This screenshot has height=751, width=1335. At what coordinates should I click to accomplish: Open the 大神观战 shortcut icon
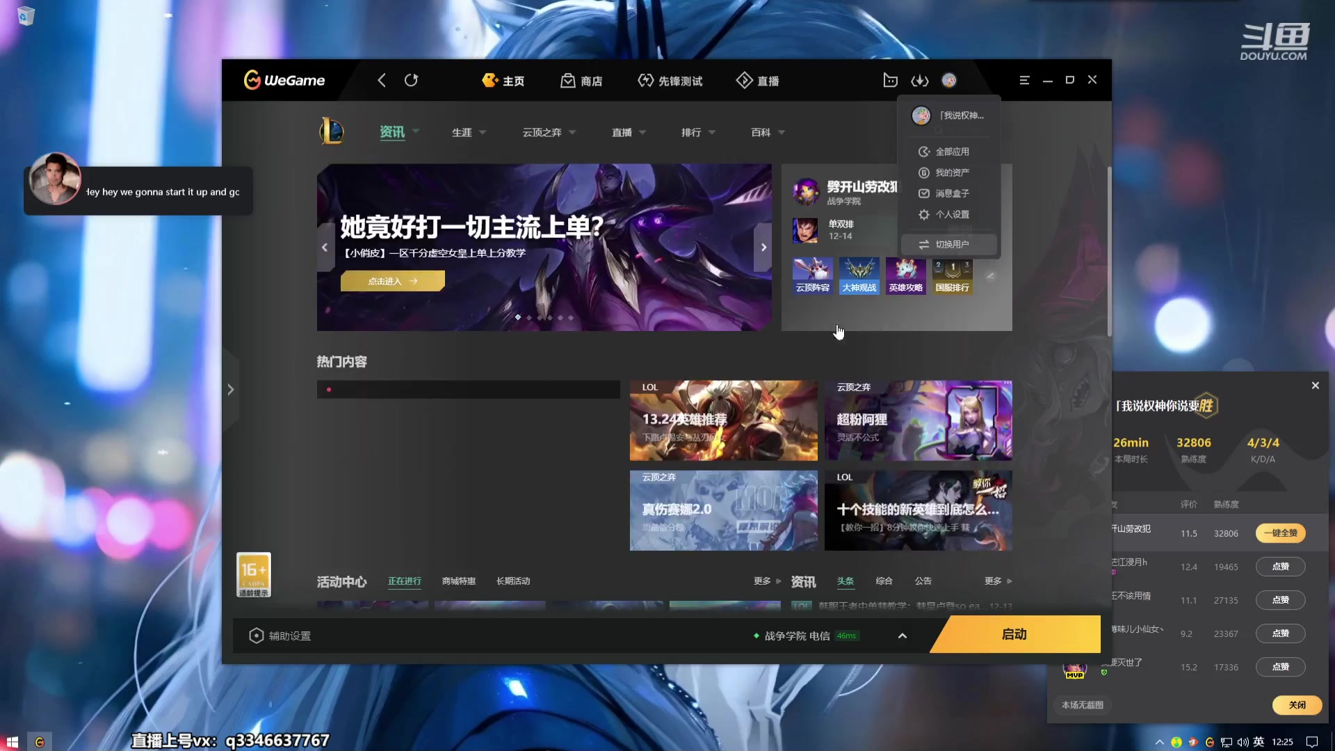pos(859,275)
